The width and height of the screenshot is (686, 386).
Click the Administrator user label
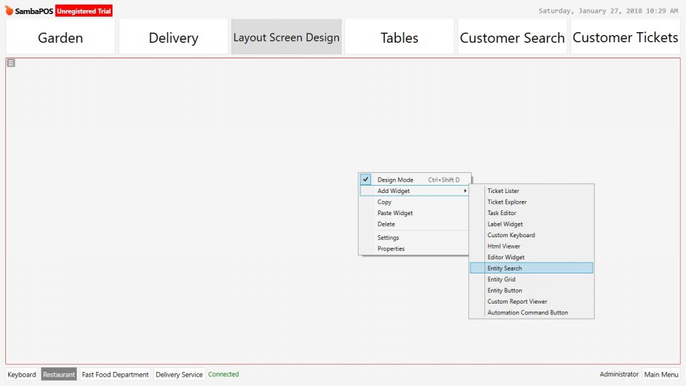pyautogui.click(x=619, y=374)
